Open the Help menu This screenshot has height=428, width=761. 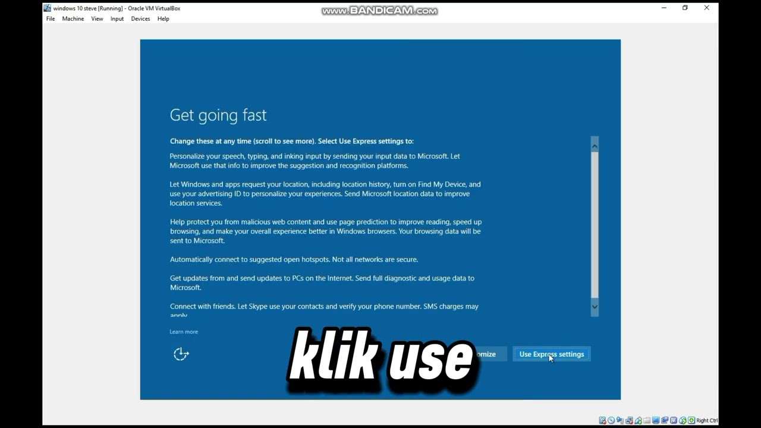[x=163, y=18]
